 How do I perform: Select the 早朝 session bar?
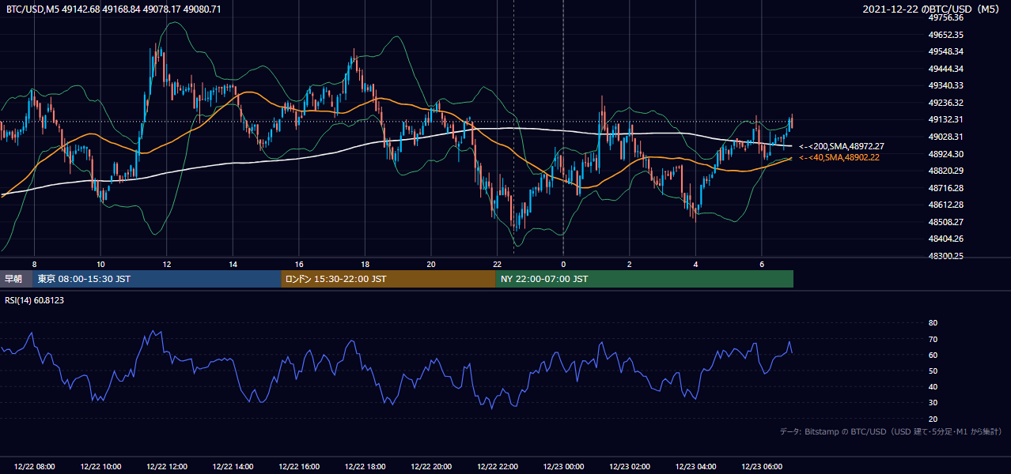[x=17, y=279]
